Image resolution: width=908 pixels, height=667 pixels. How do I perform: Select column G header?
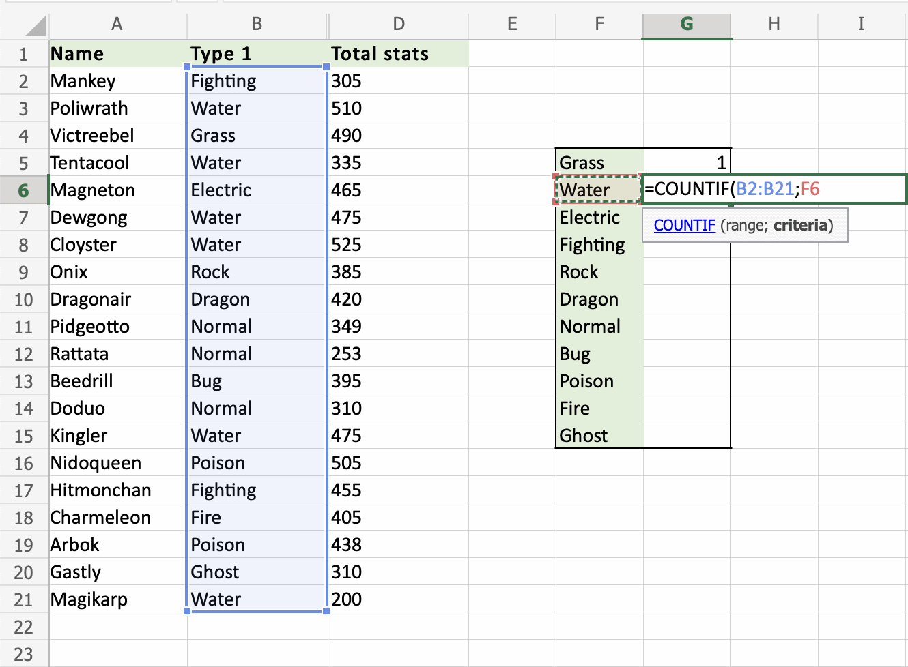(686, 25)
